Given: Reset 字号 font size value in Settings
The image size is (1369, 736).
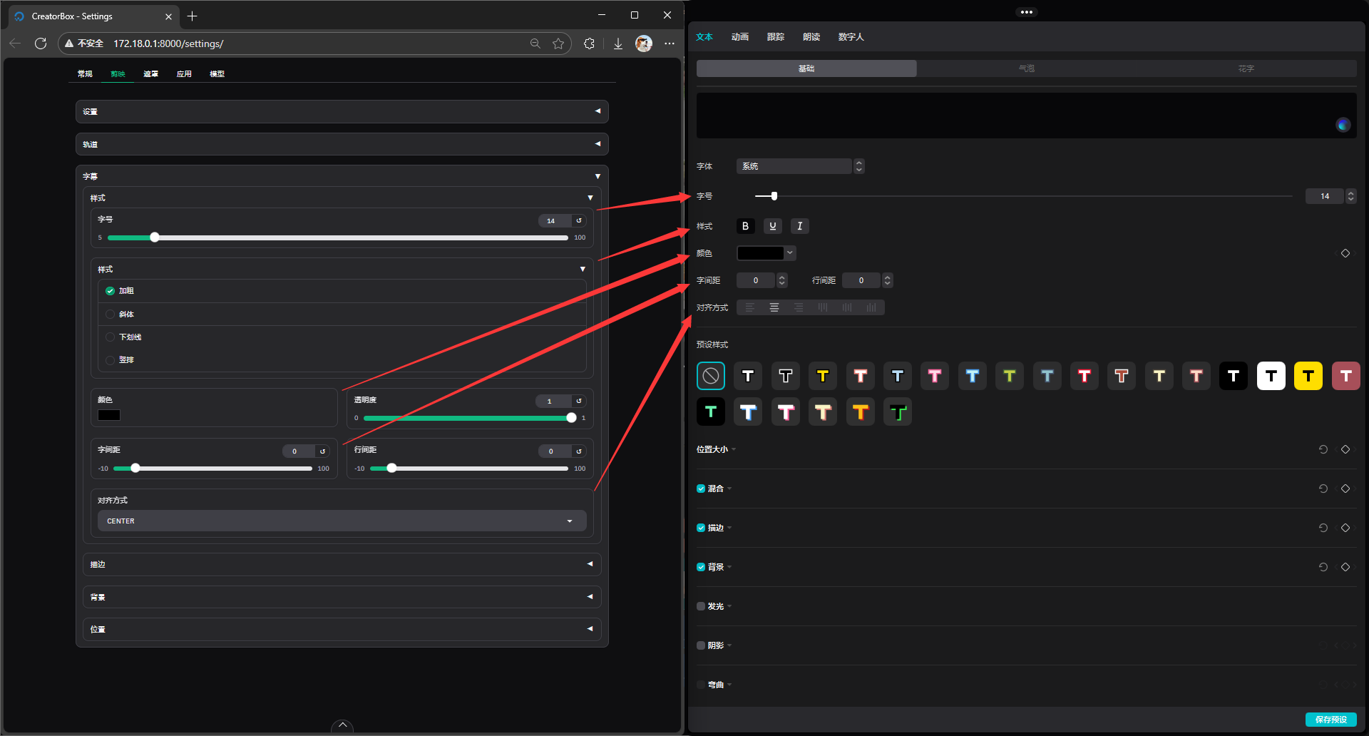Looking at the screenshot, I should [x=579, y=220].
